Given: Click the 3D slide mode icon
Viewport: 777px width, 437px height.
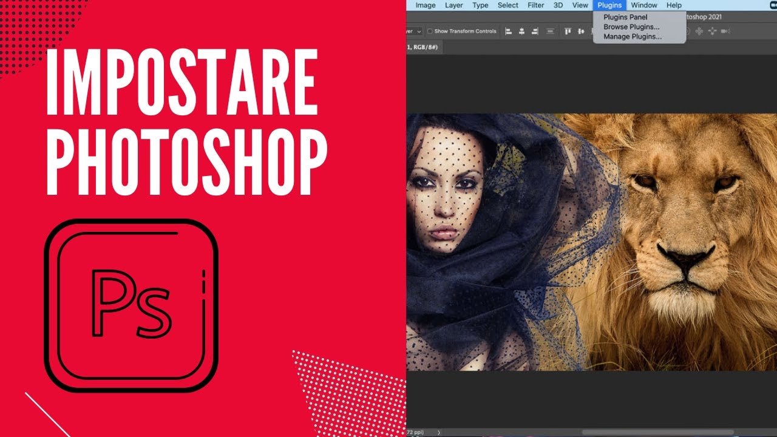Looking at the screenshot, I should point(712,31).
